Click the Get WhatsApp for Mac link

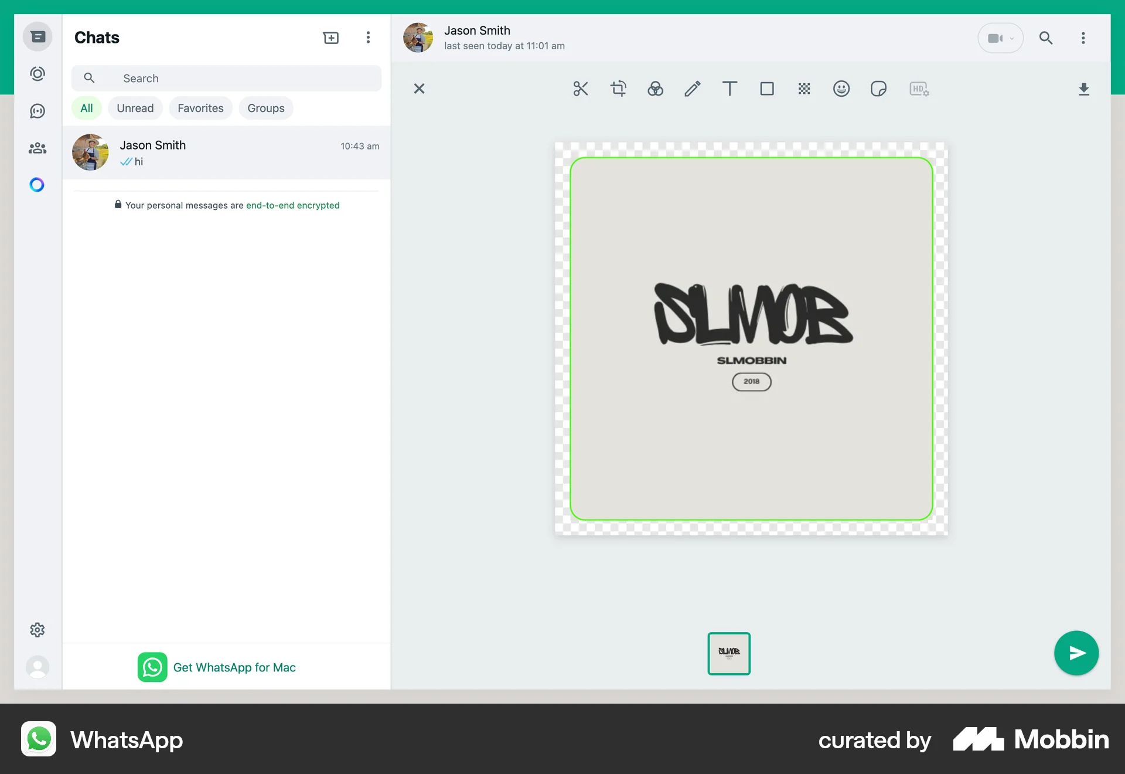234,667
